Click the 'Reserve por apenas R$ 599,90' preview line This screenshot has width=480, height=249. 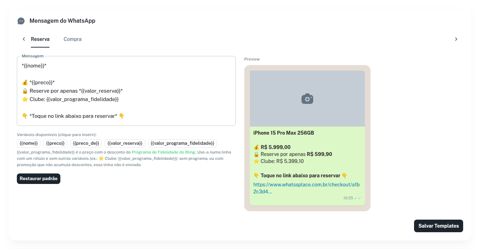click(x=293, y=154)
